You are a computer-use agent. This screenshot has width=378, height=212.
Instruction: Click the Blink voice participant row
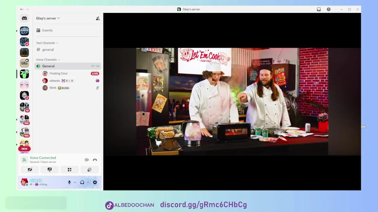click(71, 88)
